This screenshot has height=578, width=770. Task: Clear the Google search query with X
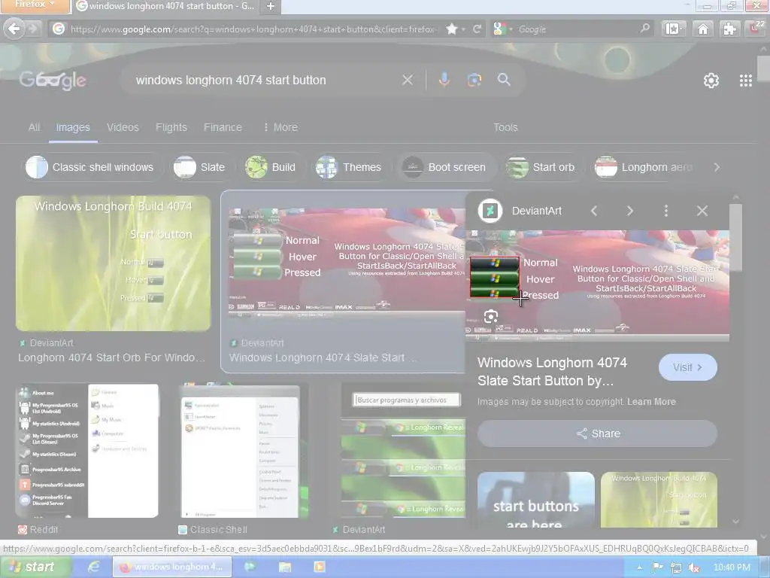coord(408,80)
